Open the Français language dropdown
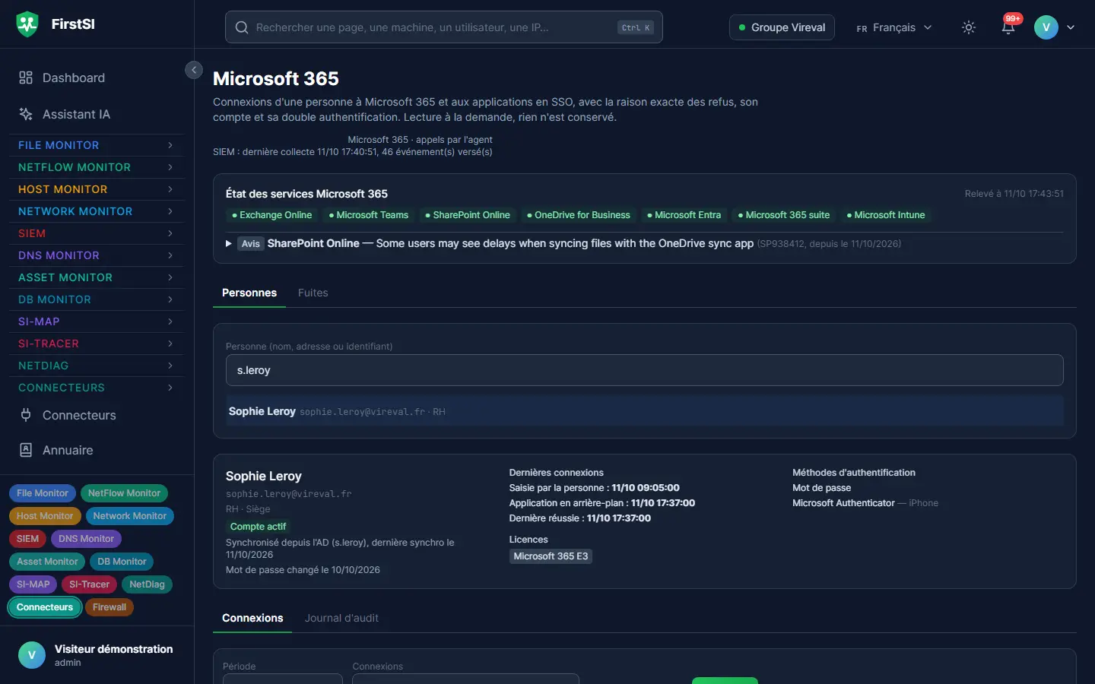This screenshot has width=1095, height=684. coord(893,27)
